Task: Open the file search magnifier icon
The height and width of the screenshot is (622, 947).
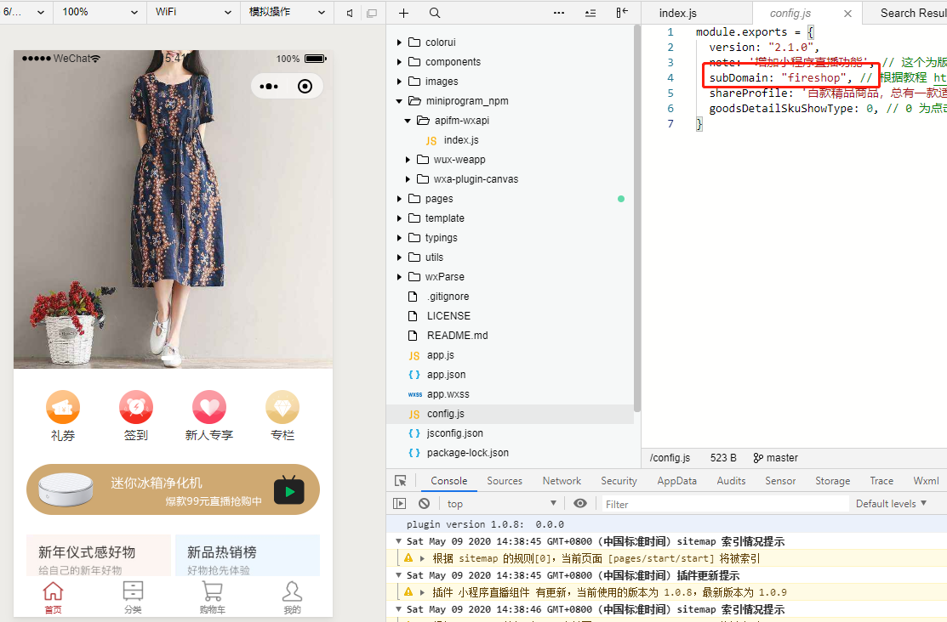Action: (434, 13)
